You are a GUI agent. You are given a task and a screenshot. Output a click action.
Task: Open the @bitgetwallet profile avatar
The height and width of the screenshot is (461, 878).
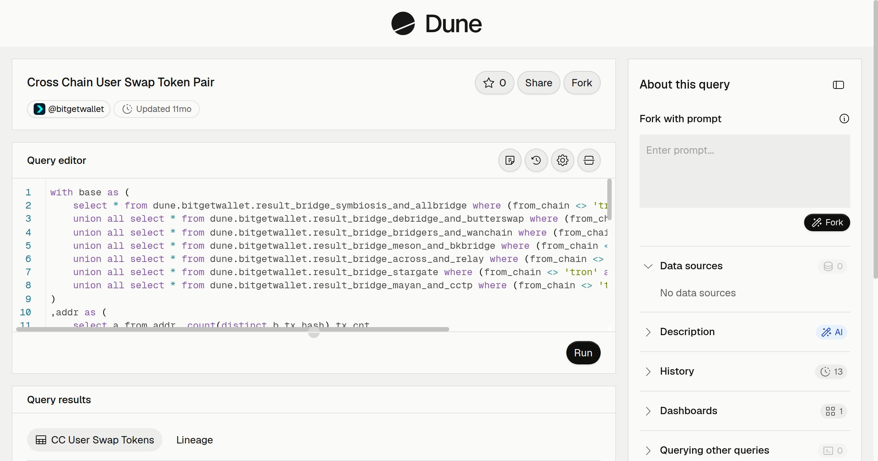40,109
